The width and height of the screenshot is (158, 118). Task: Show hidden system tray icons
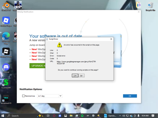120,116
